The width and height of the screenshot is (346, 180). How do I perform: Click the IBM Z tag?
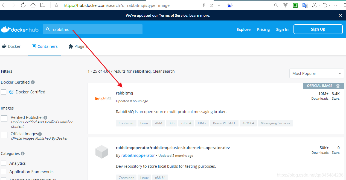click(x=202, y=123)
